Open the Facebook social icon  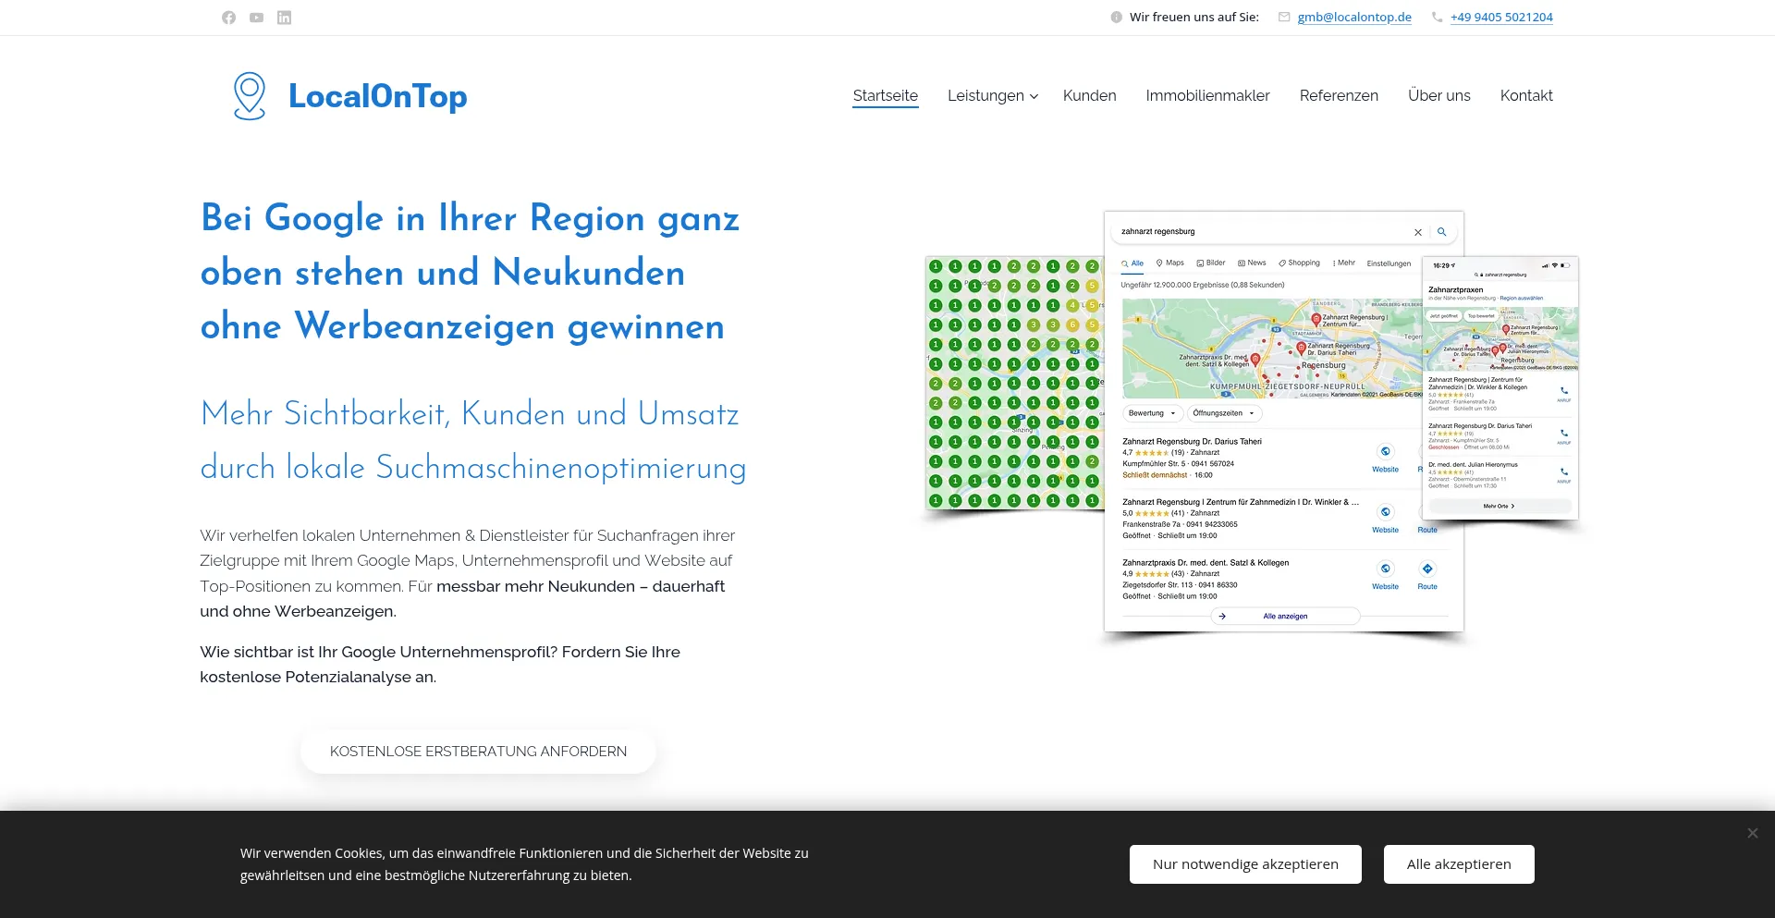[x=228, y=18]
